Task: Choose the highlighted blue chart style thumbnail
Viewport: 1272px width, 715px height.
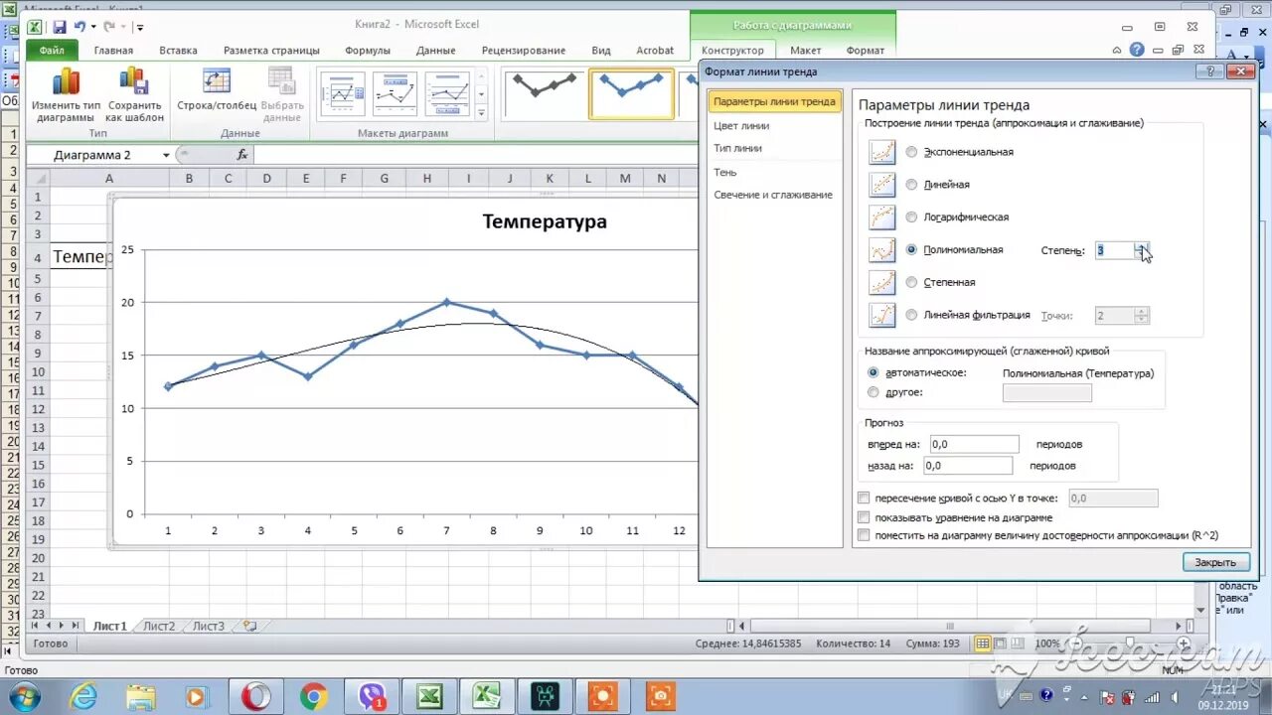Action: [x=632, y=93]
